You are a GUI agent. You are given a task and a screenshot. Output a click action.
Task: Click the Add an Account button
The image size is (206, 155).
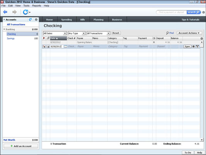[21, 146]
